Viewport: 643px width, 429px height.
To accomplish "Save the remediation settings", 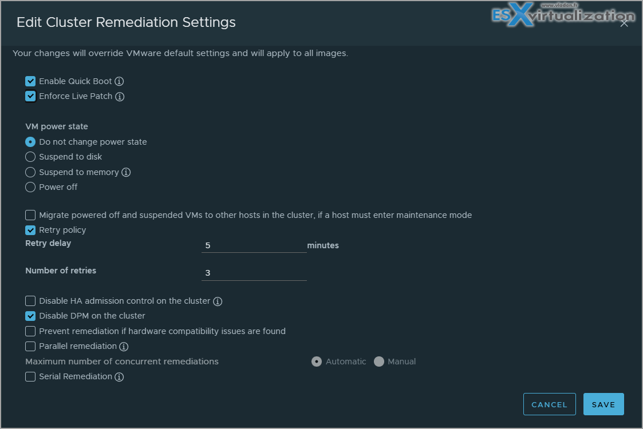I will pos(603,404).
